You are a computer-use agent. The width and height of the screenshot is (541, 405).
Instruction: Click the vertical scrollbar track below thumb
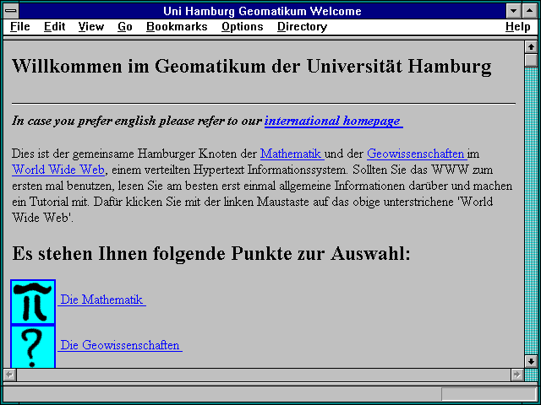click(x=531, y=211)
